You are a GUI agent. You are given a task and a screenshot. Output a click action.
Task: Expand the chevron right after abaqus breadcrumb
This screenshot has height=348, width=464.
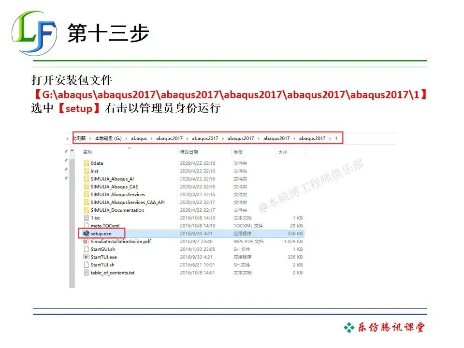click(x=151, y=138)
